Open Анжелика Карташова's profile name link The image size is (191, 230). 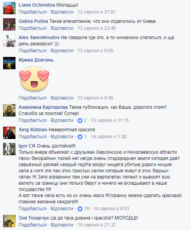(x=43, y=107)
